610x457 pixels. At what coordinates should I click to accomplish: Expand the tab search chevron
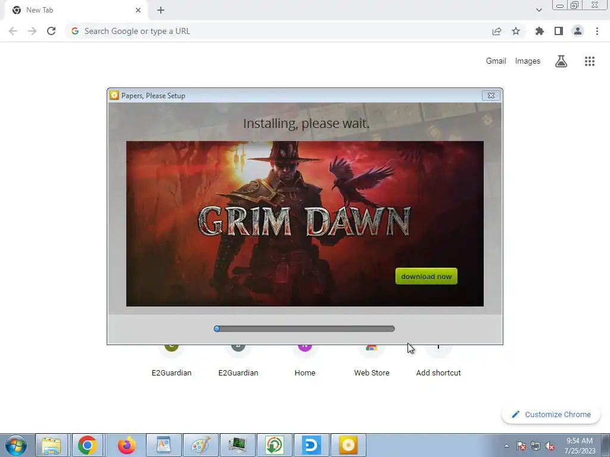click(x=539, y=10)
